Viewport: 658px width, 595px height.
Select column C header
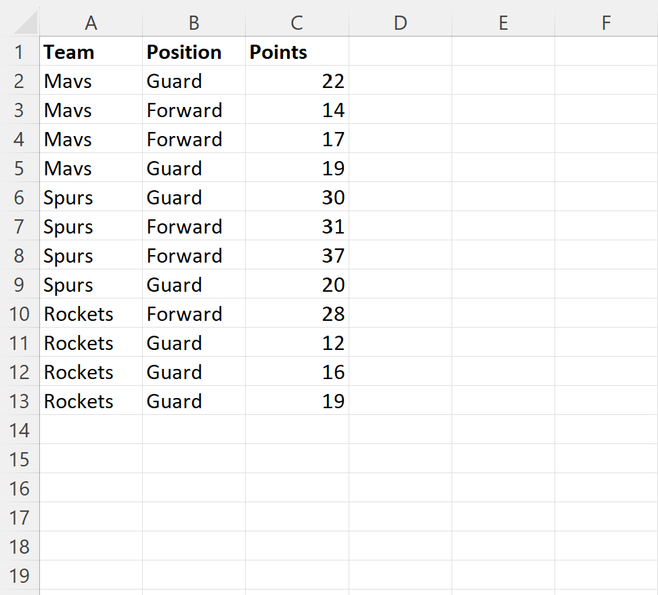point(297,22)
